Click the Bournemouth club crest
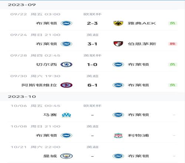The height and width of the screenshot is (163, 185). coord(118,44)
